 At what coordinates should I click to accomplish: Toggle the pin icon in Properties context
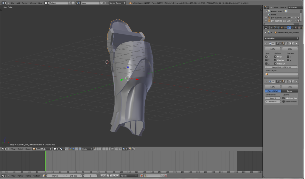pos(266,33)
